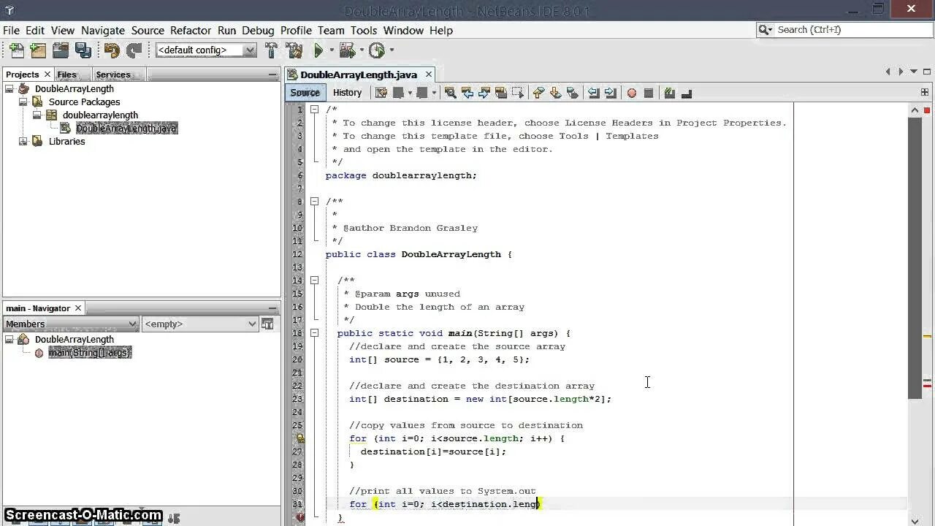Click the Find Previous Occurrence icon
Viewport: 935px width, 526px height.
pyautogui.click(x=467, y=93)
